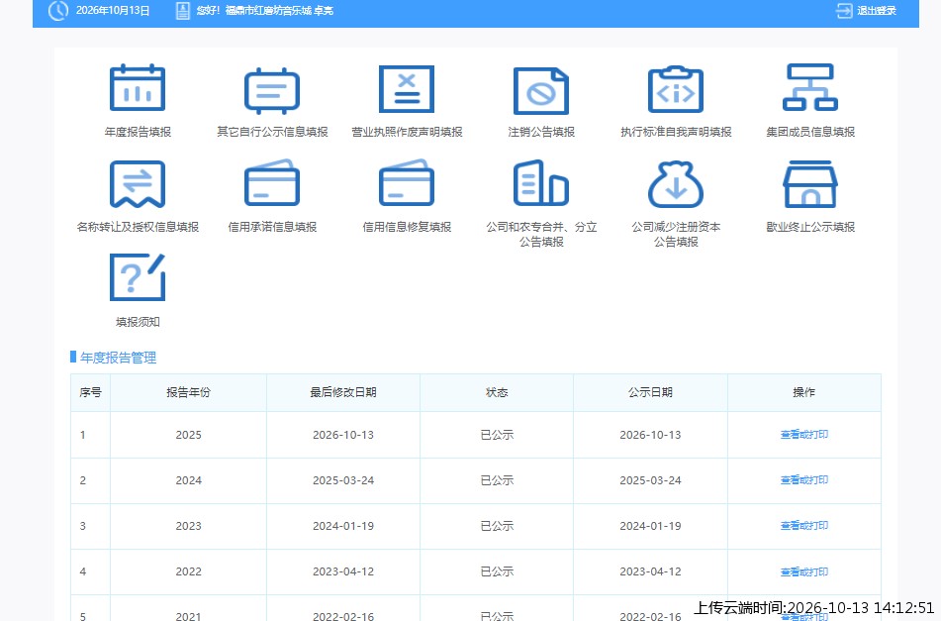Image resolution: width=941 pixels, height=621 pixels.
Task: Click 已公示 status in the 2023 row
Action: coord(497,526)
